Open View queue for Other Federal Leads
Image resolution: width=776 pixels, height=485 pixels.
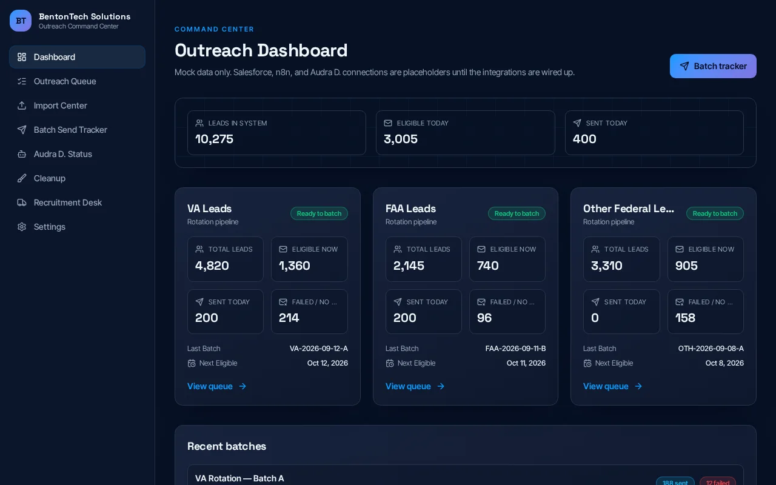tap(613, 386)
